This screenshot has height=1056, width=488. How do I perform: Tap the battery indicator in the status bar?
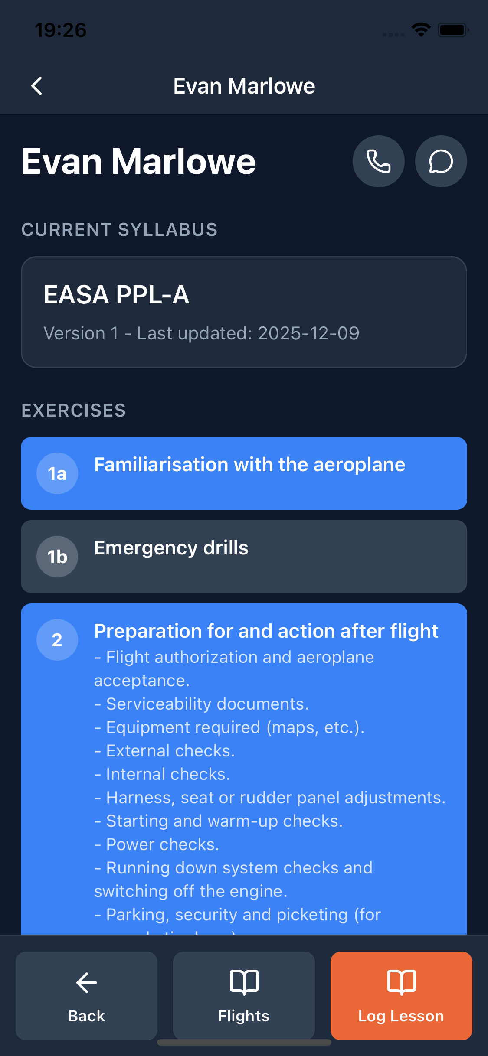451,29
